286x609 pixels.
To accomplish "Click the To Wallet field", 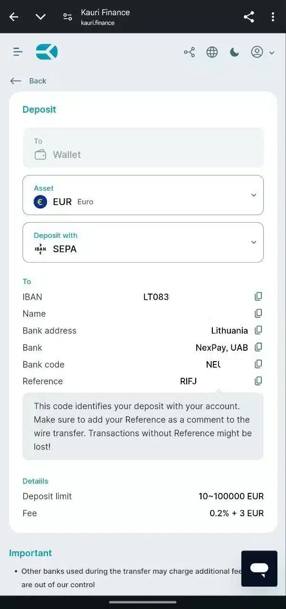I will pos(143,147).
